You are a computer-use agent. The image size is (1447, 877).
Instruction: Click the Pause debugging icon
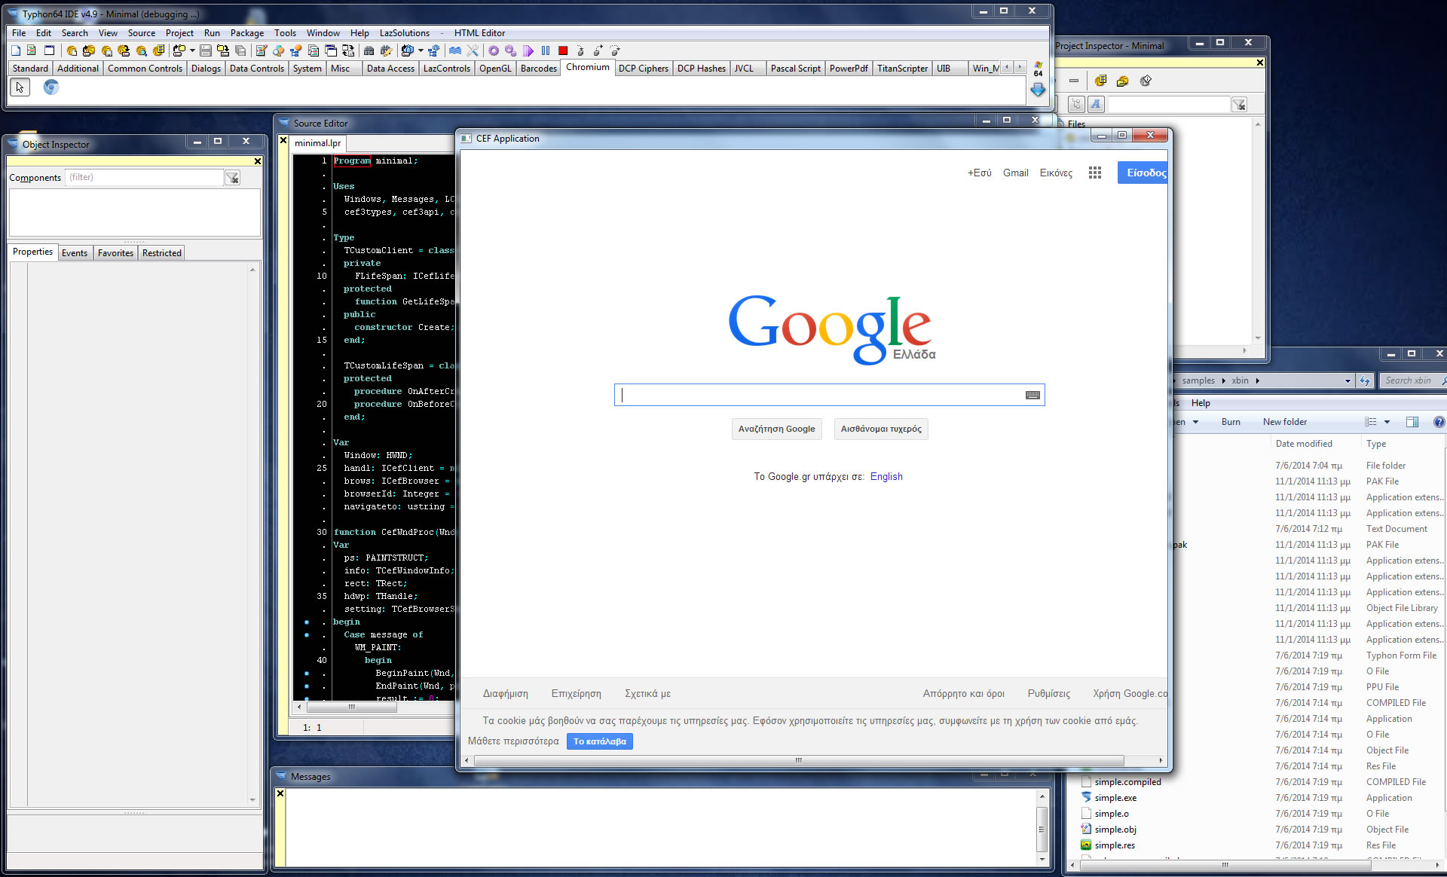click(x=546, y=50)
